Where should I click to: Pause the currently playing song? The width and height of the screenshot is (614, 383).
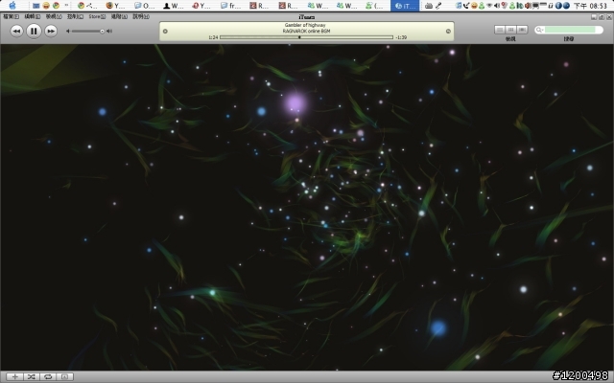[x=34, y=31]
